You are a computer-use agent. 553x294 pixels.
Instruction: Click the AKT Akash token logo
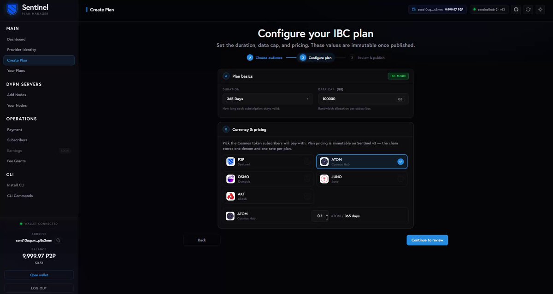(x=230, y=196)
